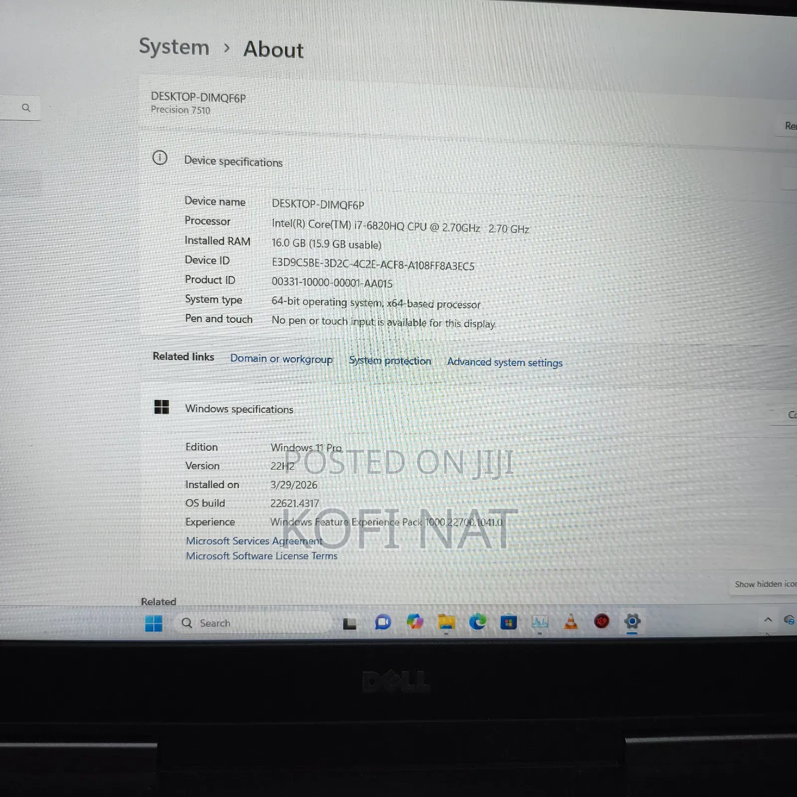
Task: Open Copilot from the taskbar
Action: [414, 622]
